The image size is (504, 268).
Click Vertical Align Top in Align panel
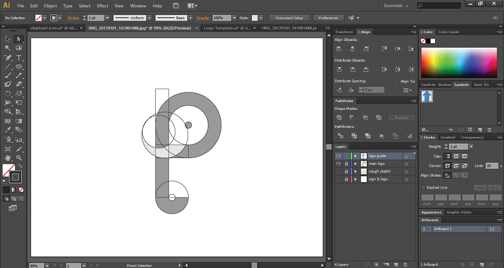[x=384, y=49]
